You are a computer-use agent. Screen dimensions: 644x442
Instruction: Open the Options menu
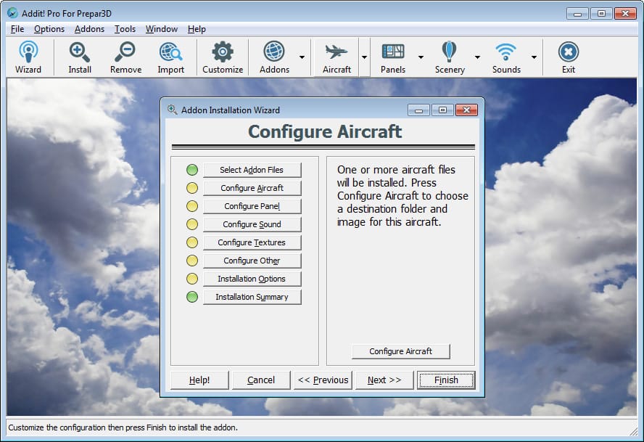click(49, 29)
